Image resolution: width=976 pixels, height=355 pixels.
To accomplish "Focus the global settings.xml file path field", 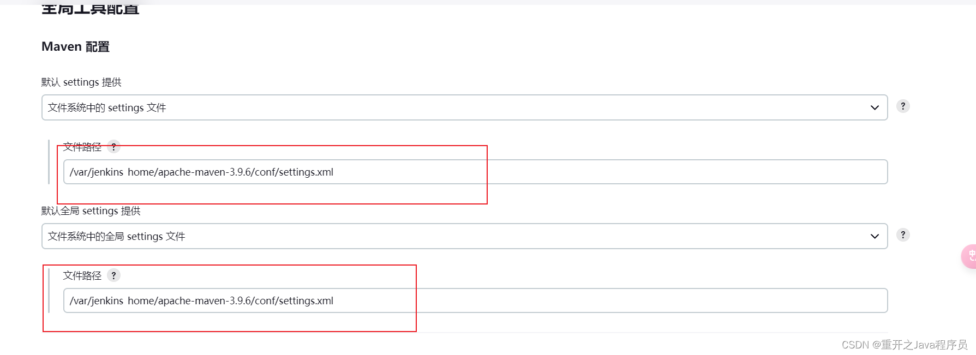I will (x=475, y=300).
